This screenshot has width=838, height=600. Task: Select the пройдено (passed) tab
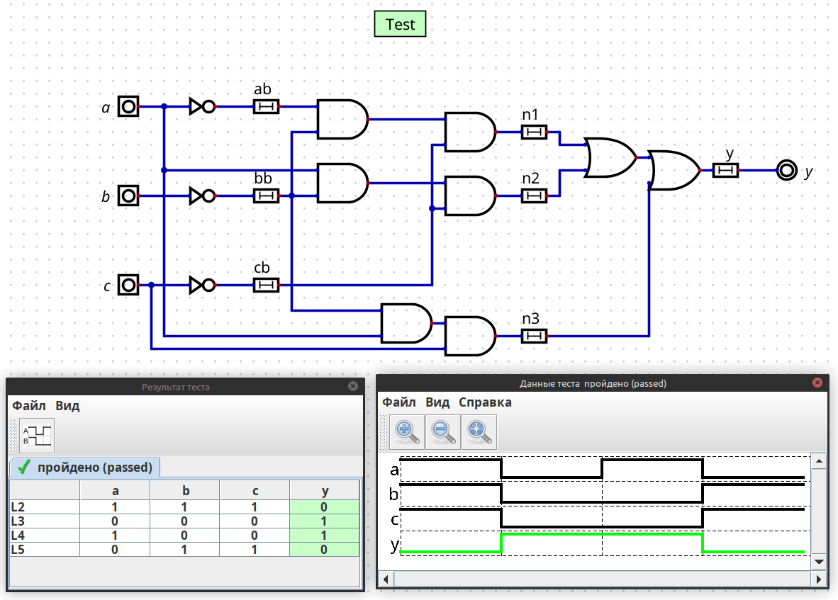pos(85,468)
